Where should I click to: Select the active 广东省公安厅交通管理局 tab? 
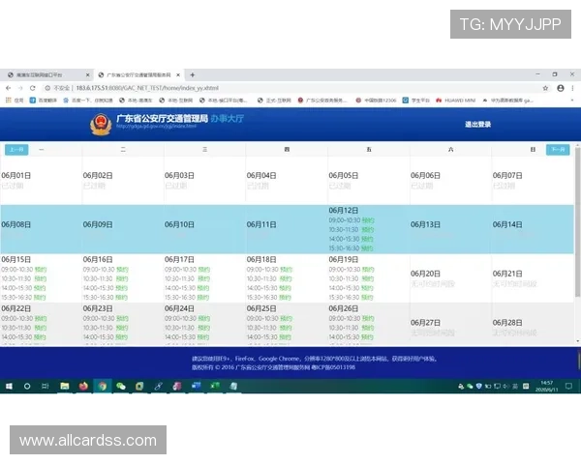click(x=138, y=75)
